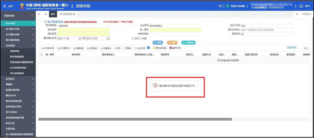Open 报关数据查询 sidebar item

17,57
